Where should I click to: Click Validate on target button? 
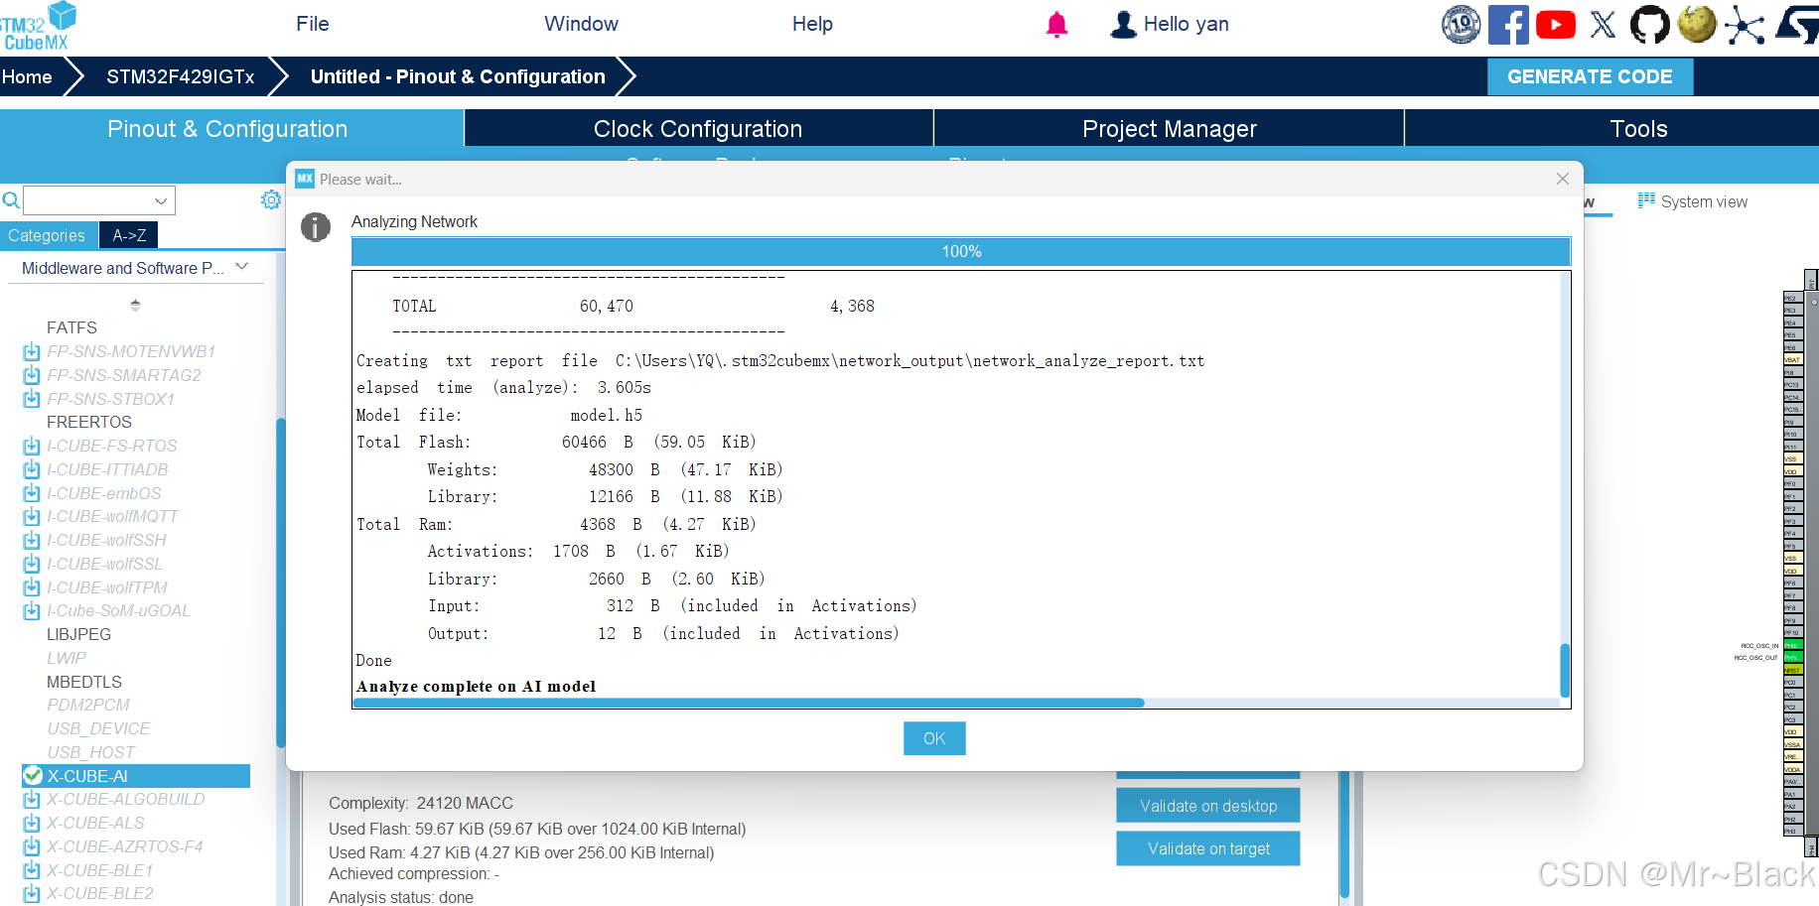1208,848
